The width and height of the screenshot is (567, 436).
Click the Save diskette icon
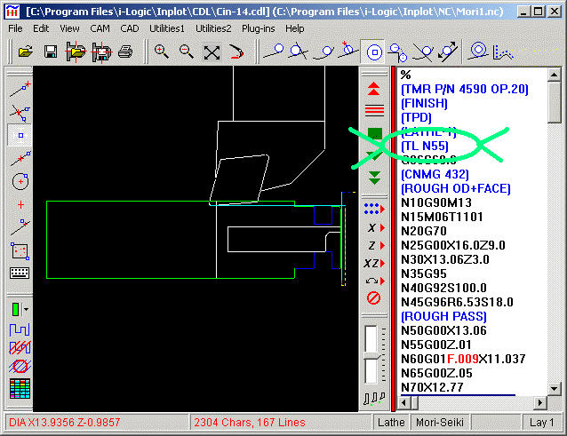pos(51,52)
